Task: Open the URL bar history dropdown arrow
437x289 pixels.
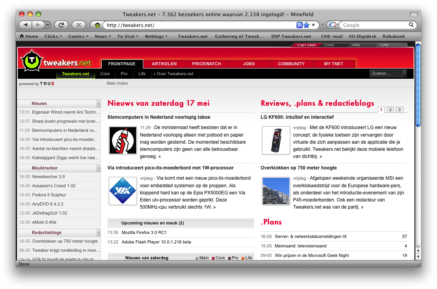Action: 313,25
